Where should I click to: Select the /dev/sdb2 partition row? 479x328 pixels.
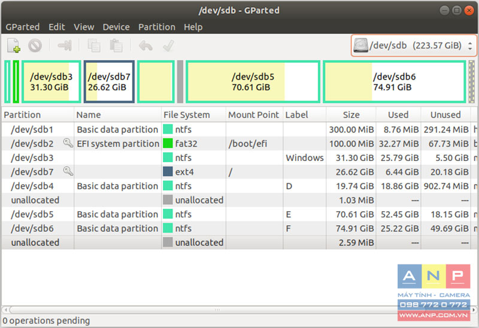click(x=239, y=144)
